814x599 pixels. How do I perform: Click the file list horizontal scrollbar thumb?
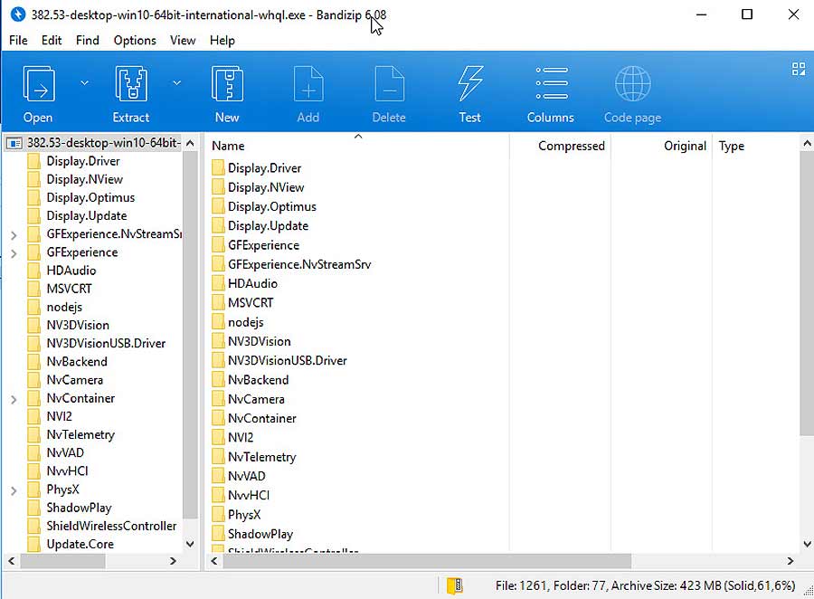[427, 561]
